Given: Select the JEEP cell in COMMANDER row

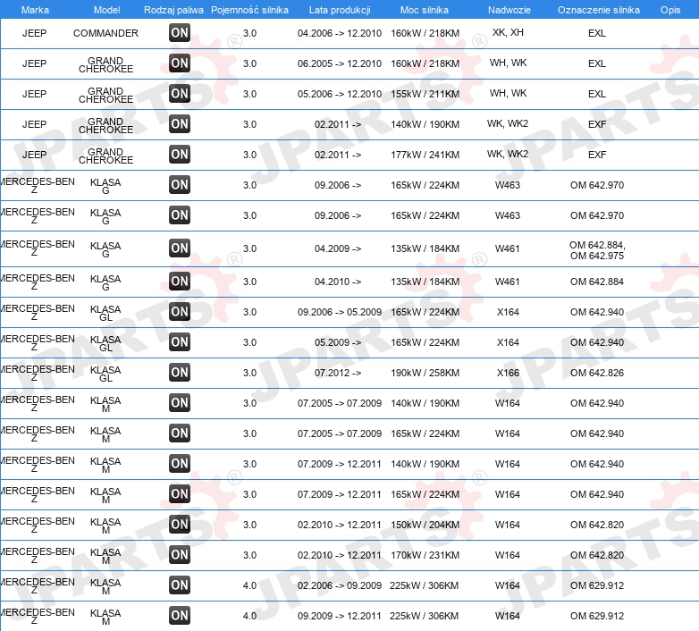Looking at the screenshot, I should 34,33.
